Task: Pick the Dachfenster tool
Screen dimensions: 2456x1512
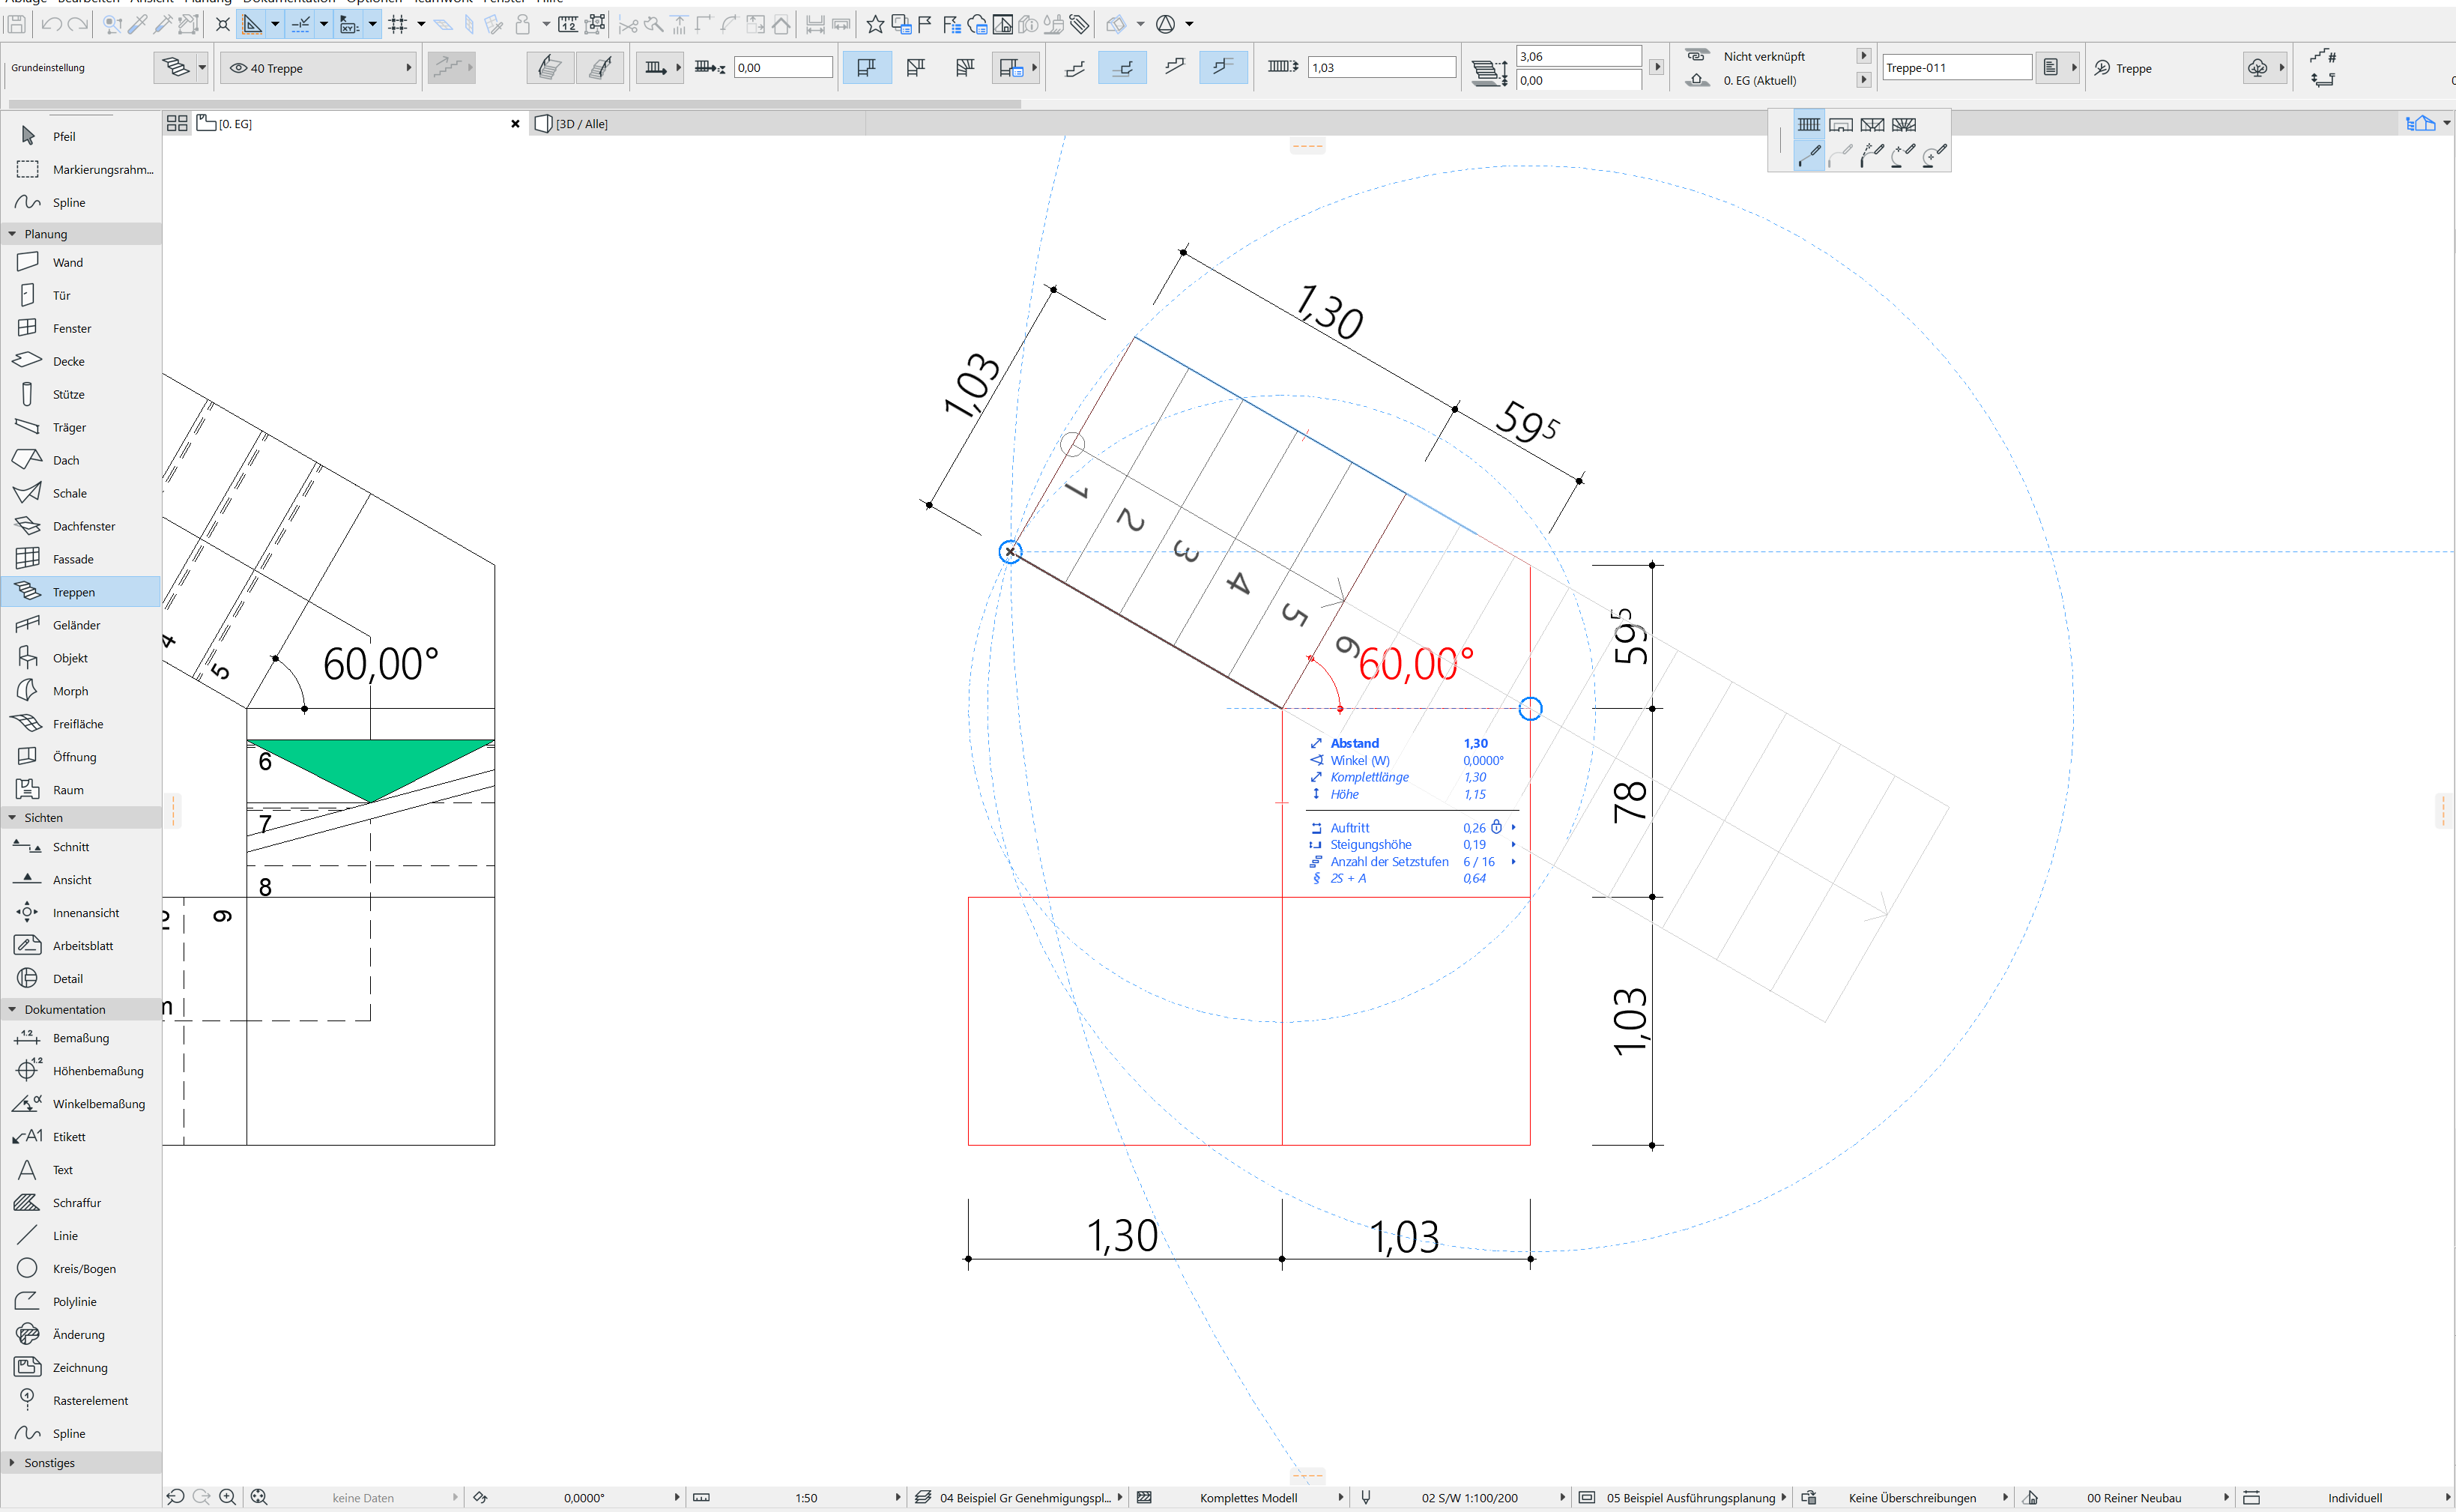Action: click(83, 526)
